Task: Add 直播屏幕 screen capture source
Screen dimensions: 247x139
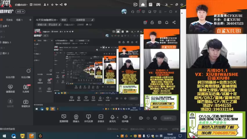Action: click(64, 118)
